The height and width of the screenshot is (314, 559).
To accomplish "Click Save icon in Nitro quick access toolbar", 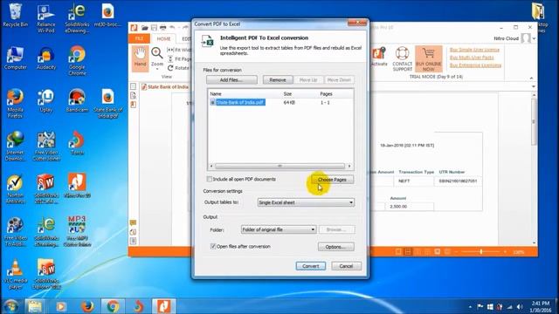I will 154,27.
